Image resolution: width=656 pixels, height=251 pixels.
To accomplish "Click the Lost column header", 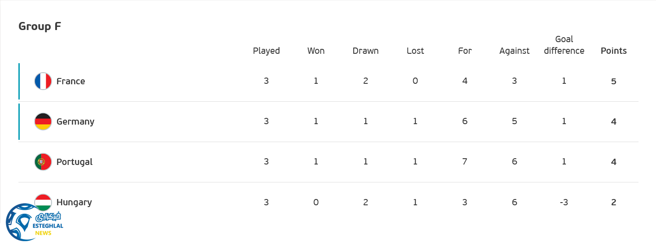I will tap(415, 51).
